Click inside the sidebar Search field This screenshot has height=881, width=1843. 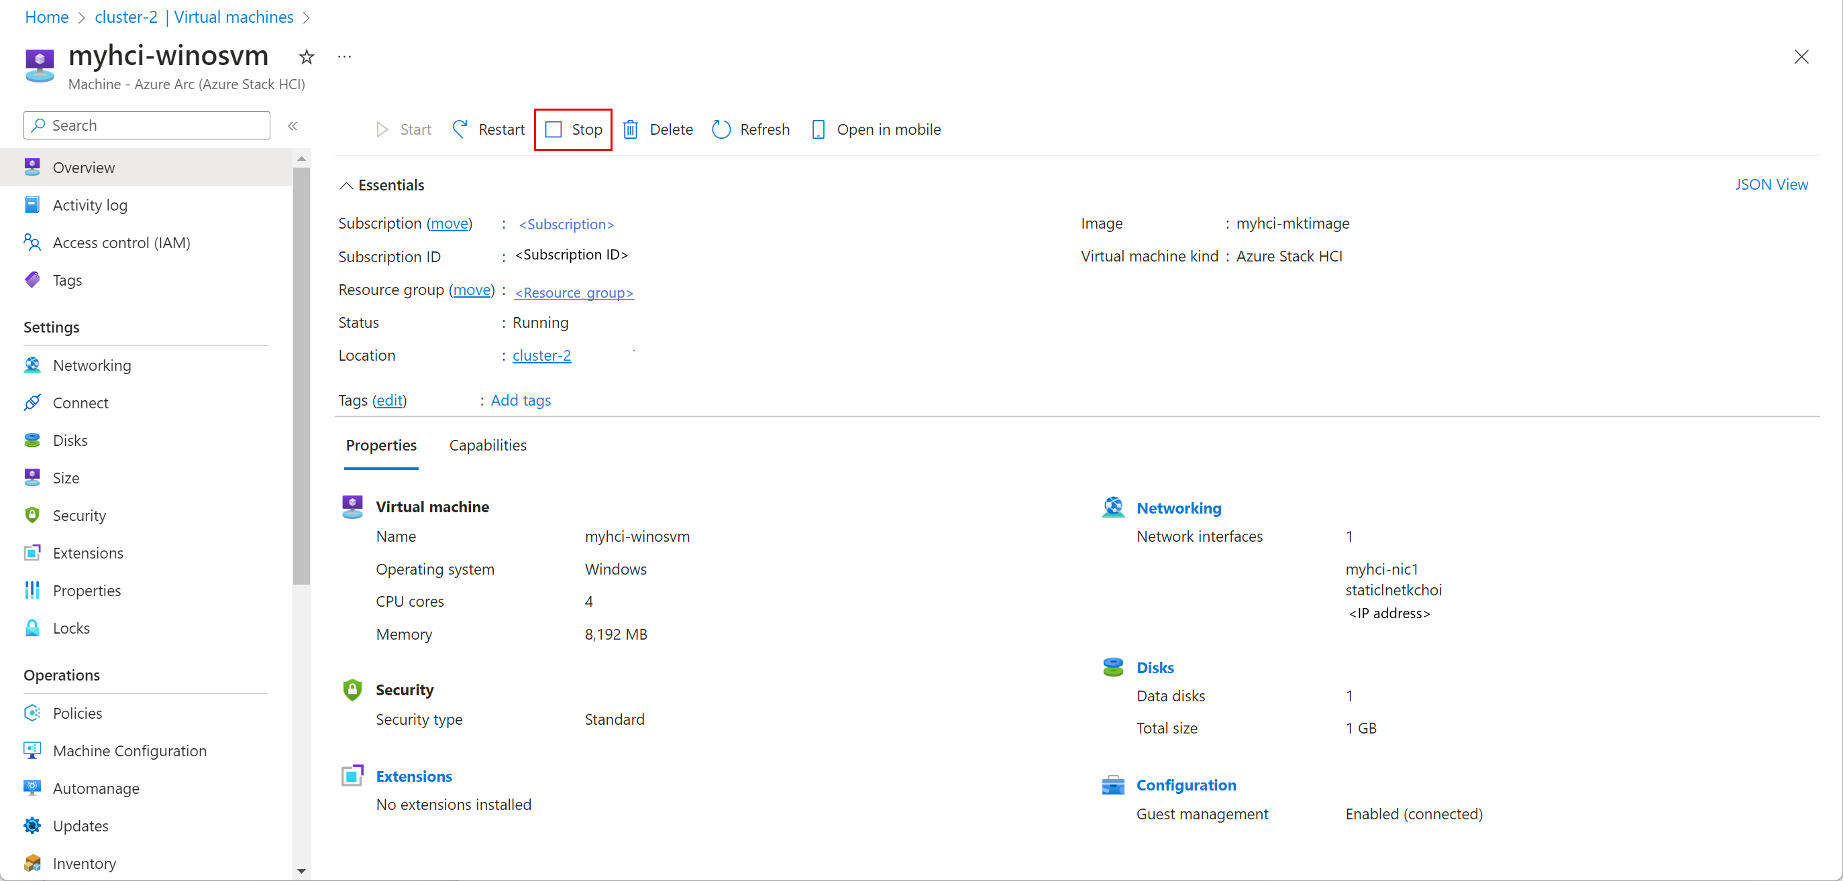coord(147,125)
